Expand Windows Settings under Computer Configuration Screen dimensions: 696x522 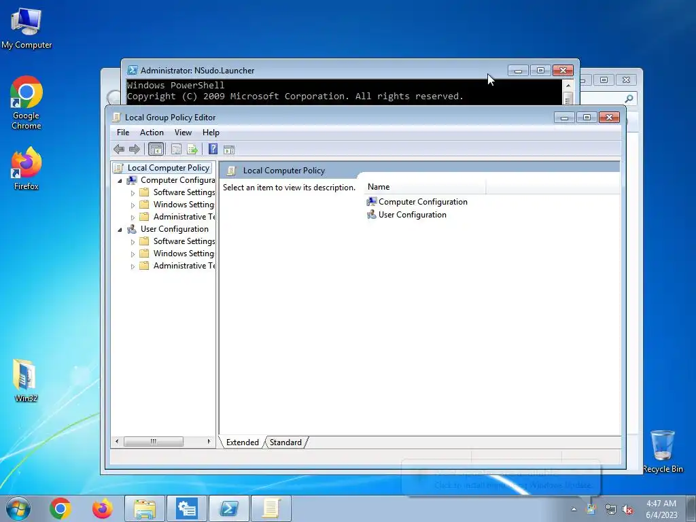[133, 205]
